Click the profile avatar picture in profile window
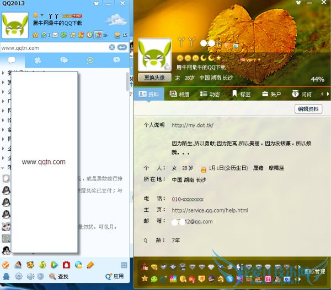Screen dimensions: 331x290 154,55
